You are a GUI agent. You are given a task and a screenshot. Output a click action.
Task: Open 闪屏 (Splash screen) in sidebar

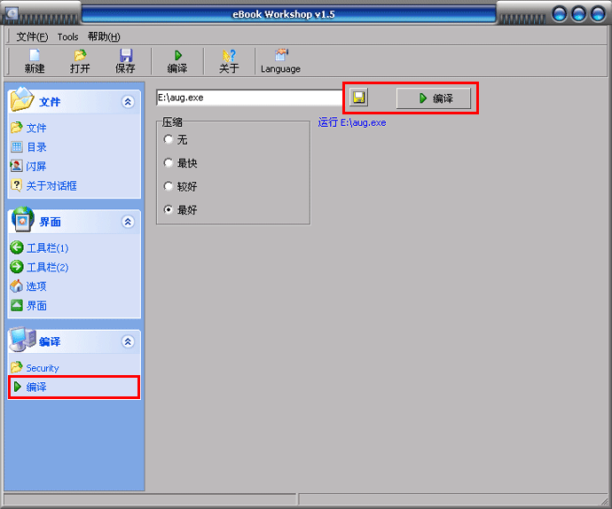[x=35, y=167]
